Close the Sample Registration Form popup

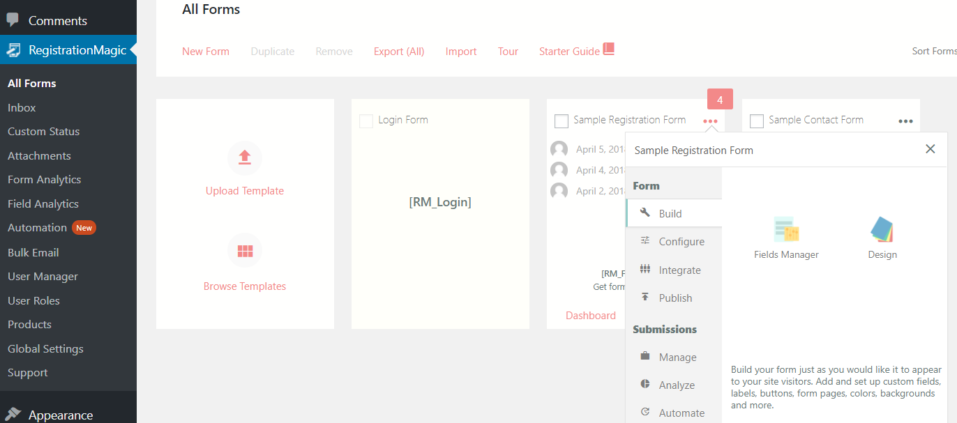click(930, 149)
